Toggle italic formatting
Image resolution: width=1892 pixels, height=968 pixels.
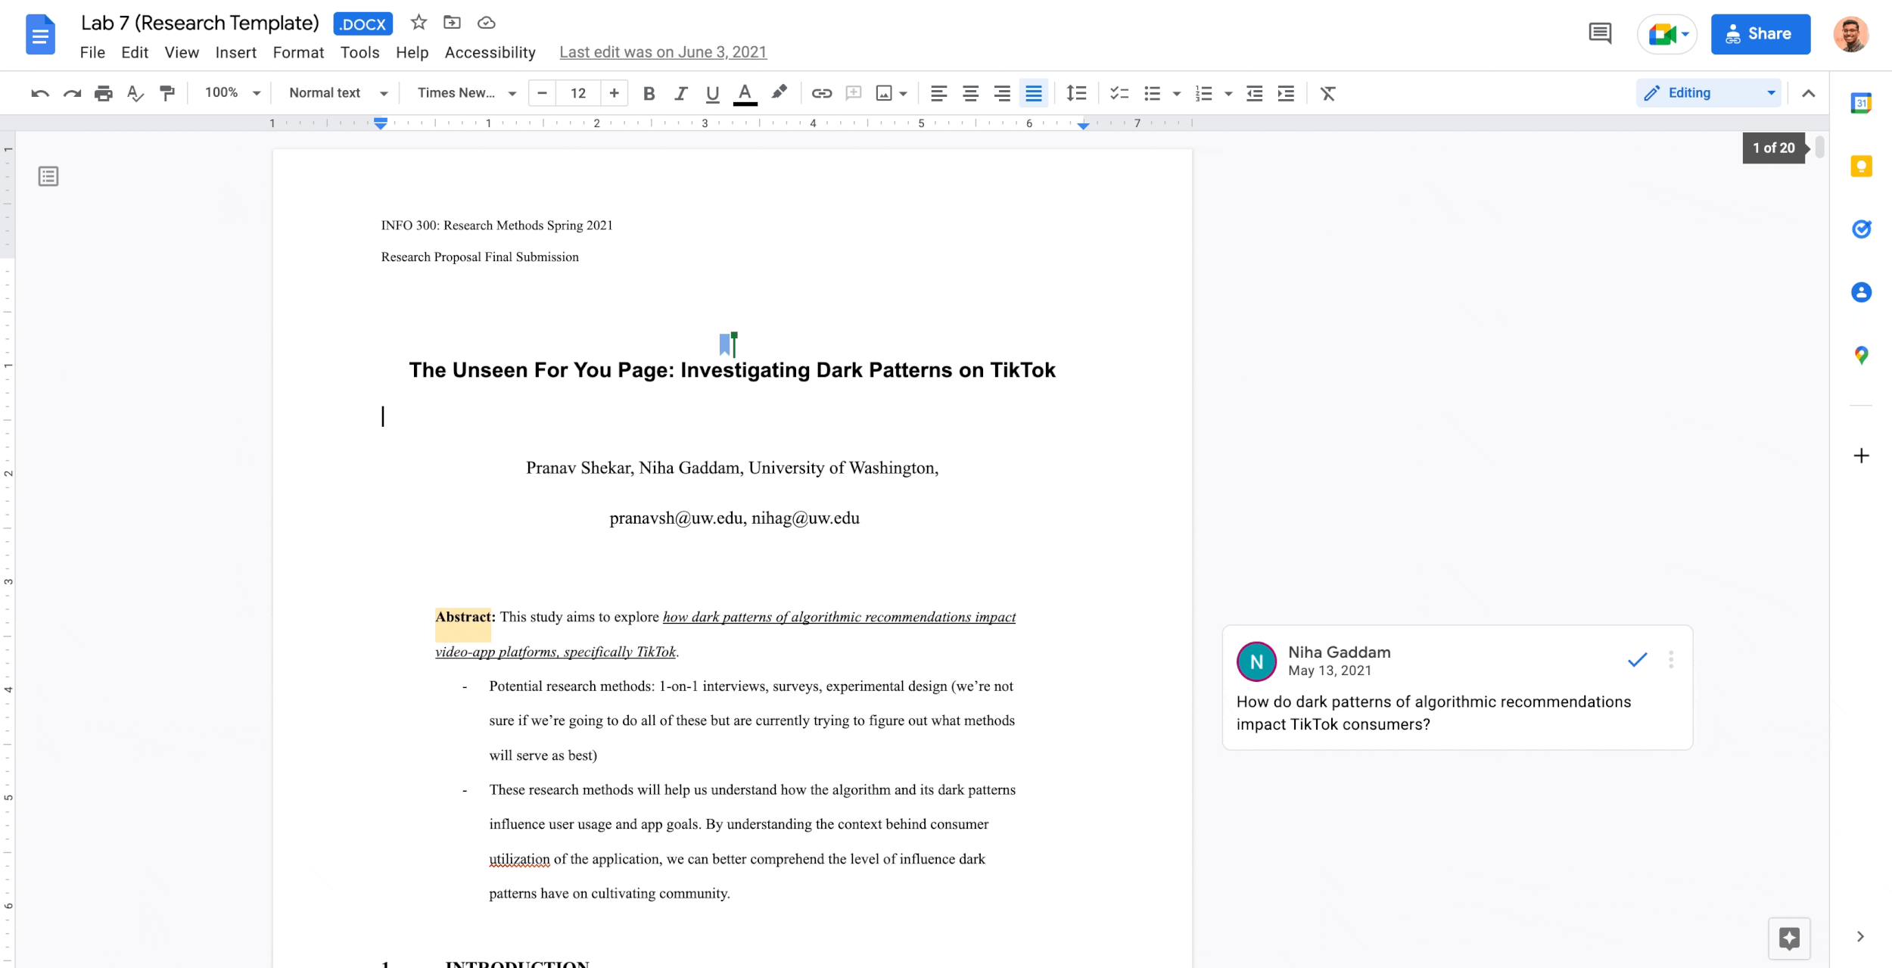(x=680, y=93)
